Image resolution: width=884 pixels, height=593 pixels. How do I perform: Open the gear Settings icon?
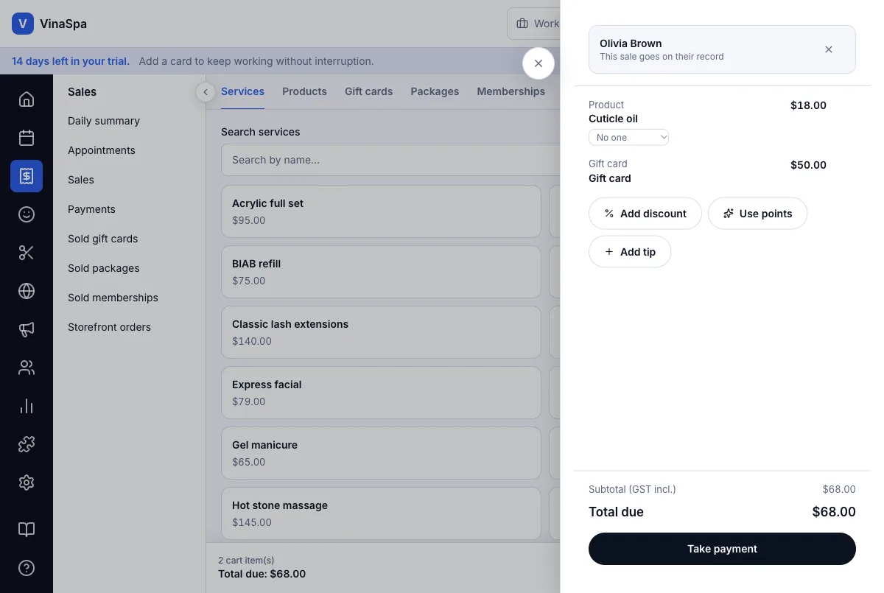[x=27, y=483]
